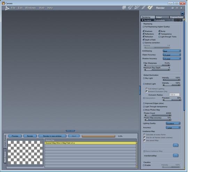209x172 pixels.
Task: Select the Rendering tab
Action: (148, 17)
